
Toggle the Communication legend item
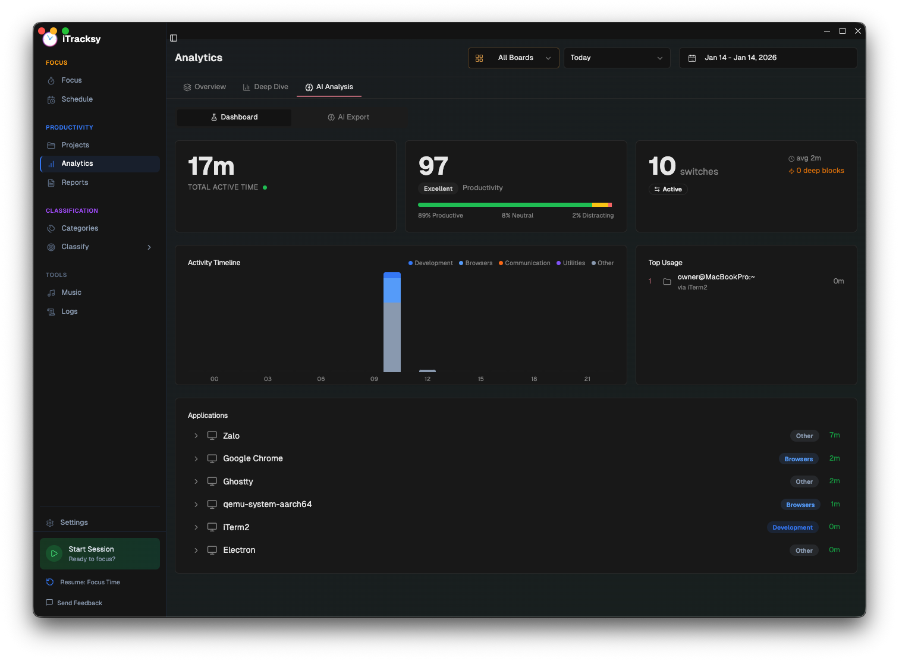(x=524, y=263)
